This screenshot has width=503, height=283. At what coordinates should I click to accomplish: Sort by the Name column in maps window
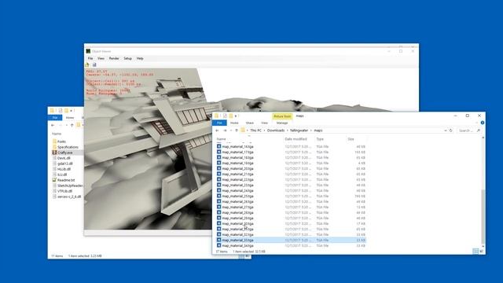pos(222,139)
